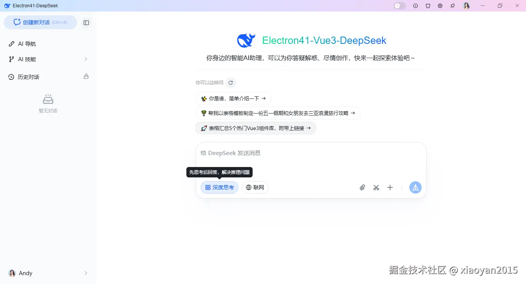This screenshot has width=526, height=284.
Task: Click 创建新对话 to start new chat
Action: click(x=40, y=22)
